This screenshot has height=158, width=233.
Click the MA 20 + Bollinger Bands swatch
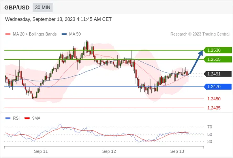pyautogui.click(x=8, y=34)
